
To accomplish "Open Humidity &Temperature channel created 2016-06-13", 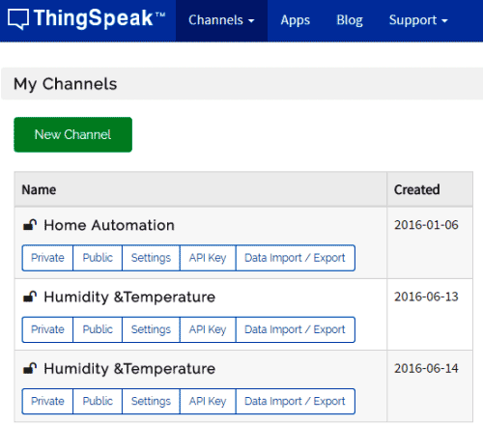I will (x=129, y=297).
